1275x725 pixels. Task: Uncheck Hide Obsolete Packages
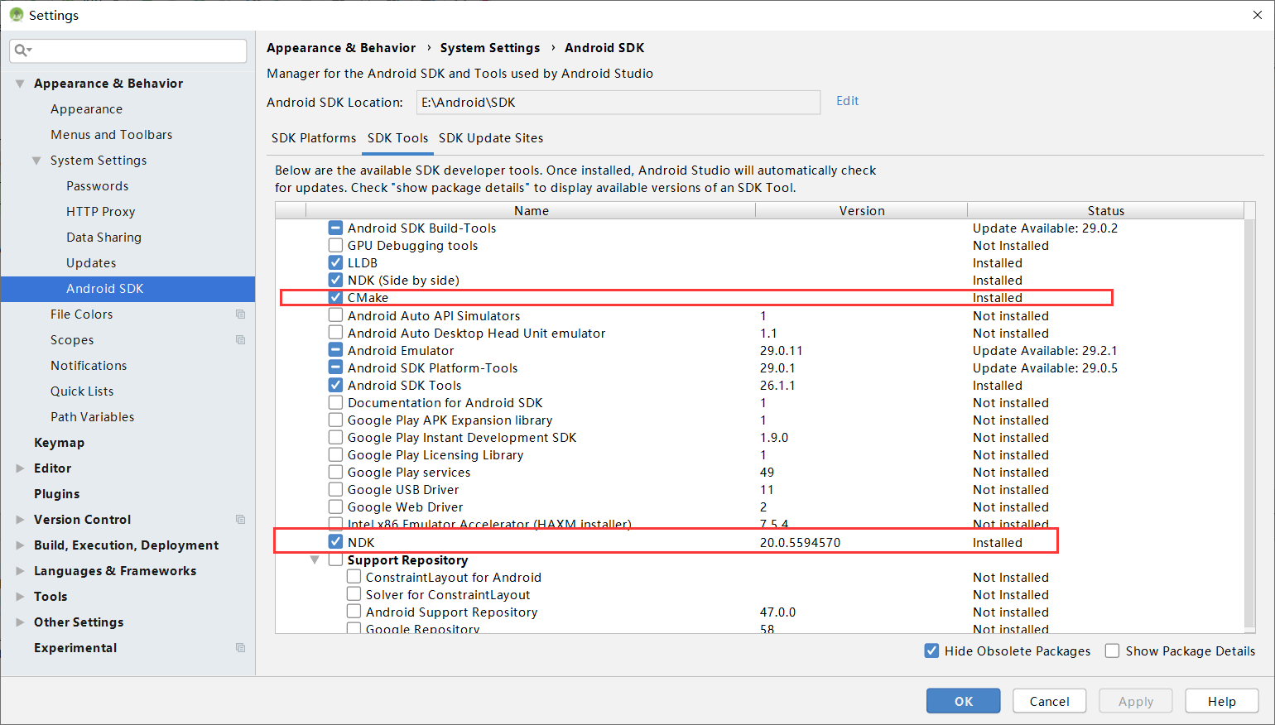931,651
